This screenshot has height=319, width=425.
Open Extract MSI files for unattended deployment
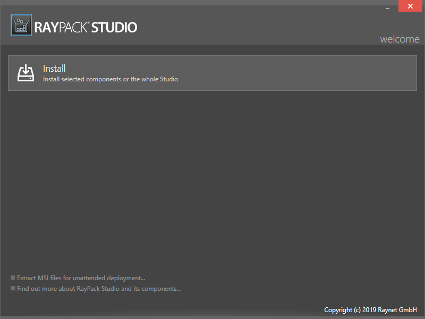pos(81,278)
